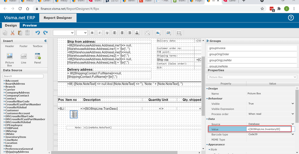This screenshot has height=154, width=299.
Task: Select the Design tab
Action: click(x=11, y=25)
